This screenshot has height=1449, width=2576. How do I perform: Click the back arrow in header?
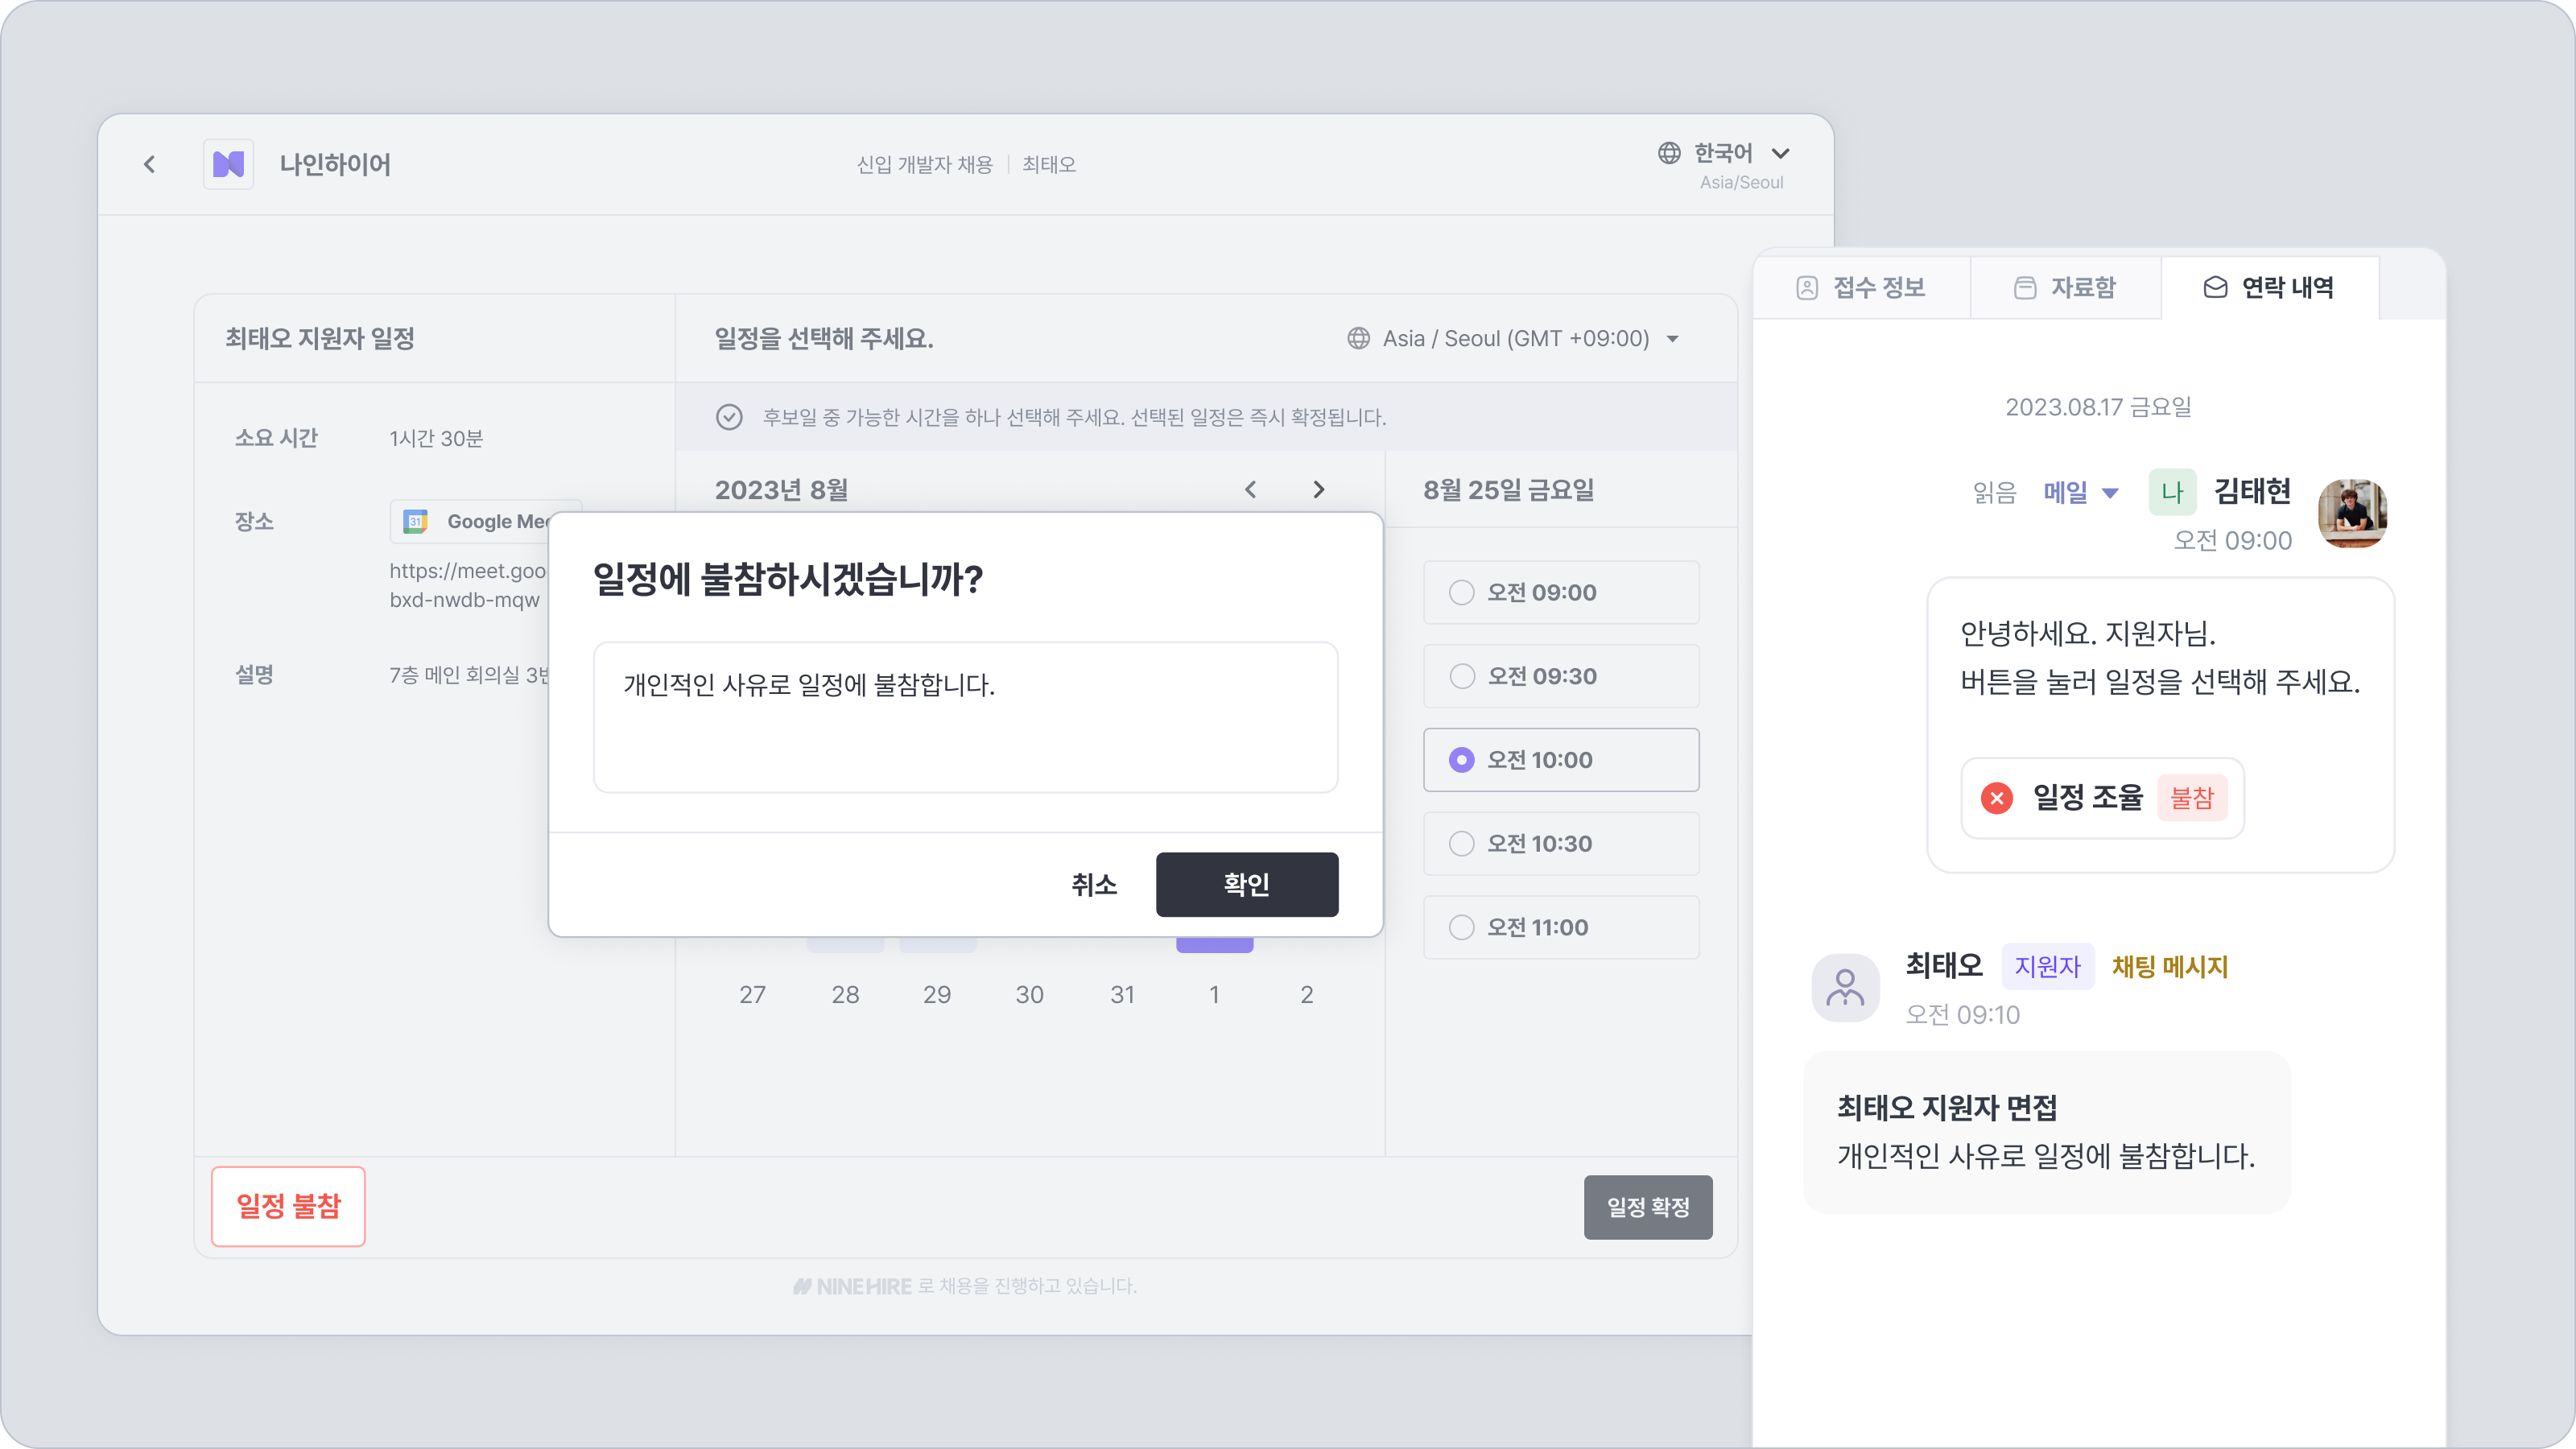tap(150, 164)
